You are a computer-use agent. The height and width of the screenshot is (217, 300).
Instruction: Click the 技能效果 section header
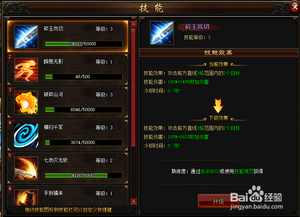tap(218, 53)
